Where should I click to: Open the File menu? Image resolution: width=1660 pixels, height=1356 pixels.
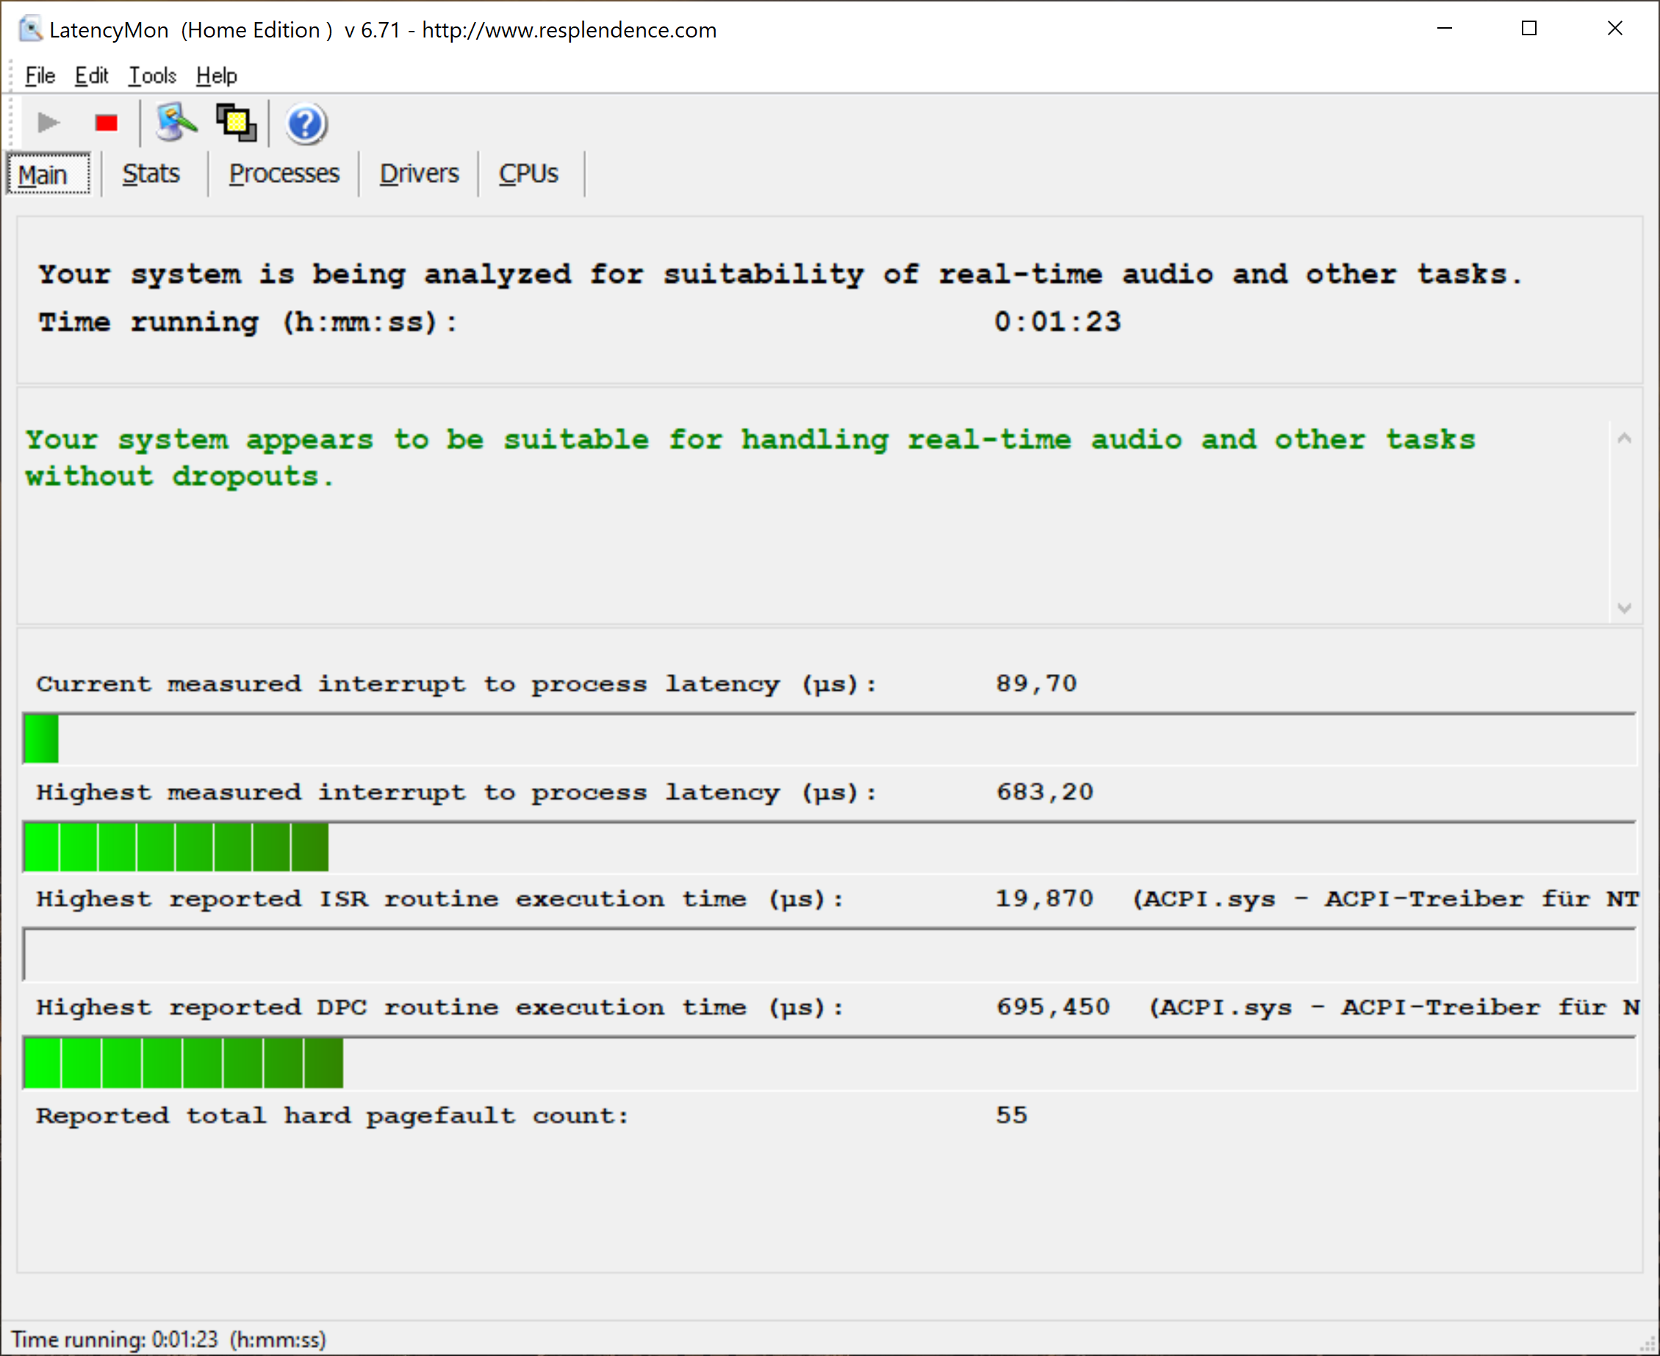(x=40, y=76)
